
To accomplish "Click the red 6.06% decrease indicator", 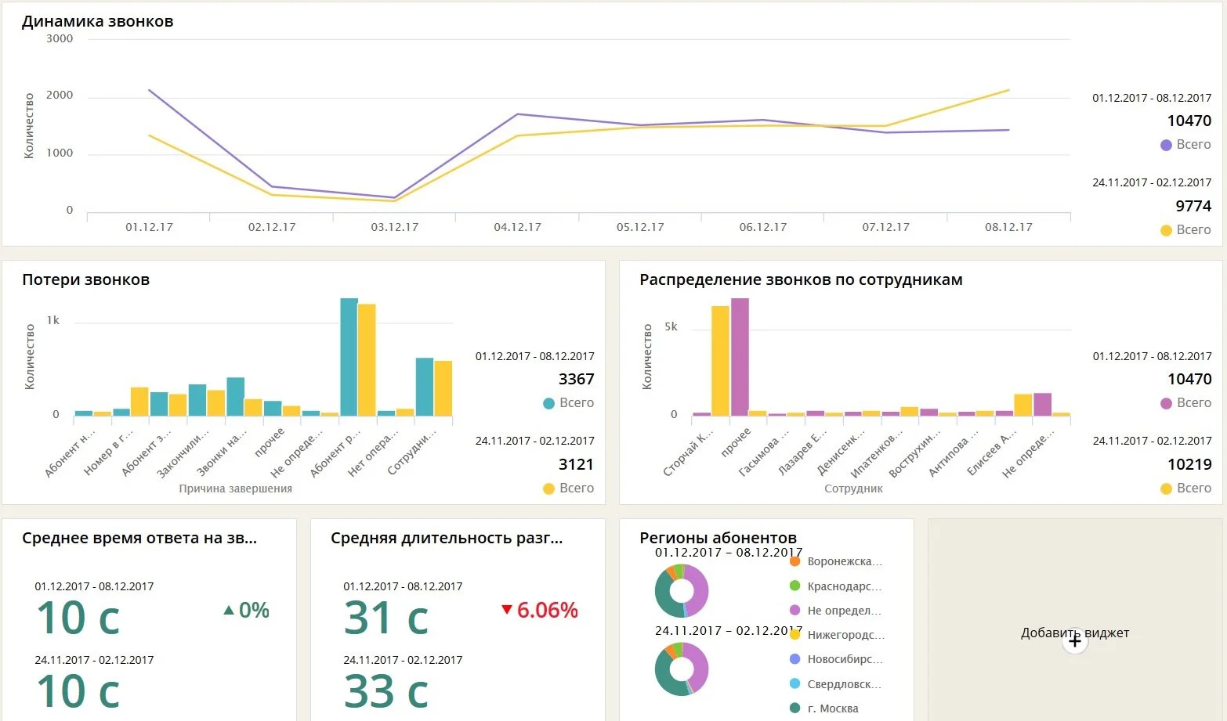I will (539, 611).
